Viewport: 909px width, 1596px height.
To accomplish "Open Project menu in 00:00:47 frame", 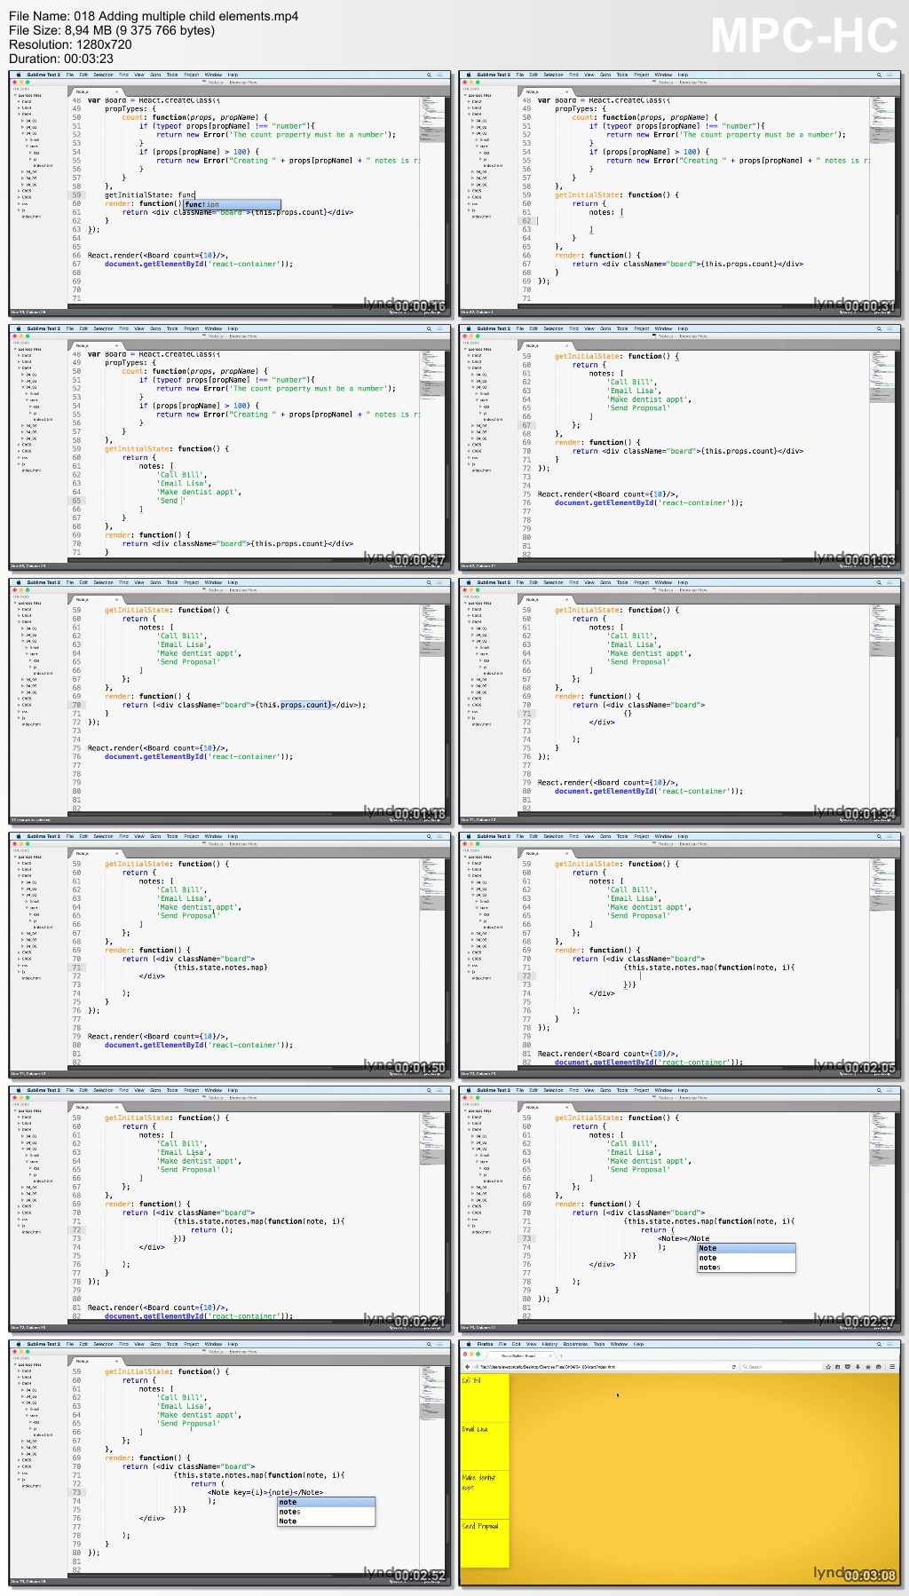I will [192, 328].
